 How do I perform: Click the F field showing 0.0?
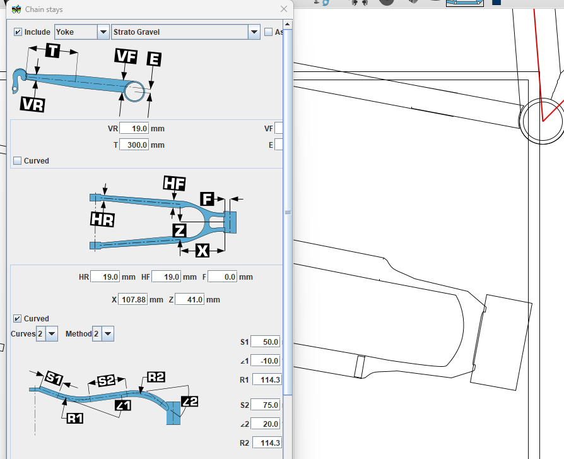click(222, 277)
